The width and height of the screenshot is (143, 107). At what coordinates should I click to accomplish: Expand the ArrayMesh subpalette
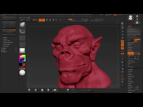(130, 70)
